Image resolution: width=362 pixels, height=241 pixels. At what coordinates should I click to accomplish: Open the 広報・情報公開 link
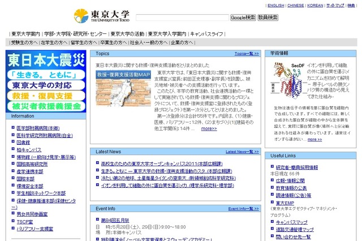(x=290, y=181)
